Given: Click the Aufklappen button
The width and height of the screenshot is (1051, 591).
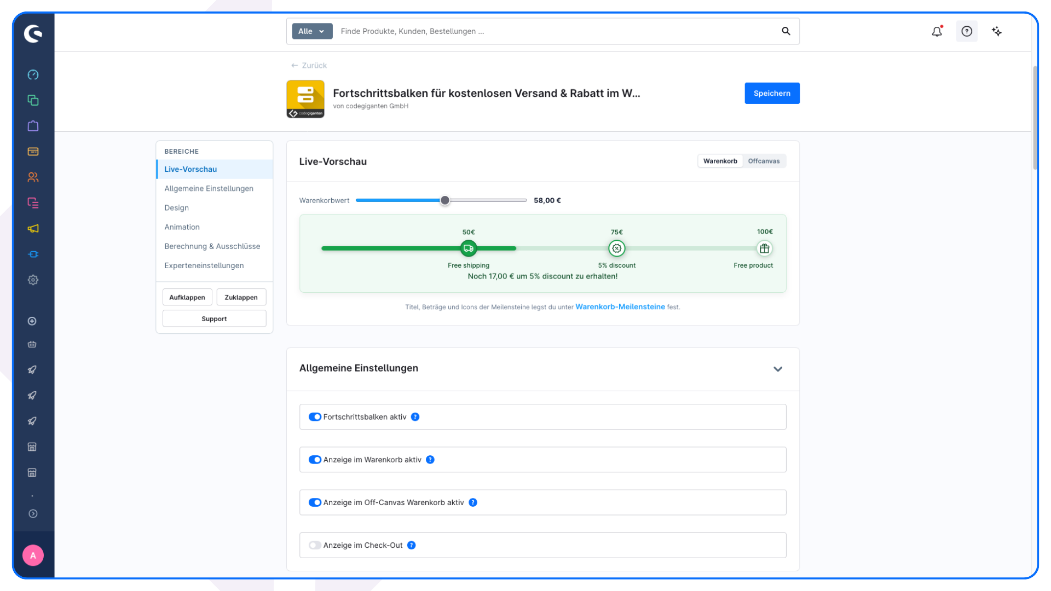Looking at the screenshot, I should click(x=187, y=297).
